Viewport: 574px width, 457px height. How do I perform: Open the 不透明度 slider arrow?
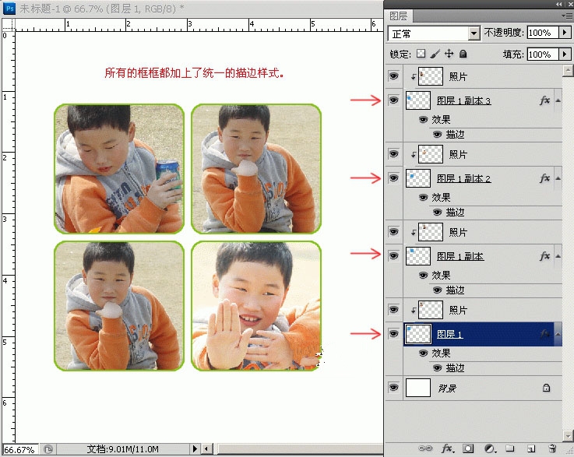565,33
